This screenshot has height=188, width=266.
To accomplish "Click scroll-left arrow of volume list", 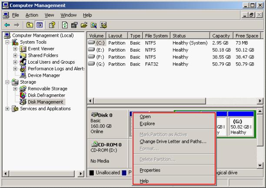I will (90, 101).
